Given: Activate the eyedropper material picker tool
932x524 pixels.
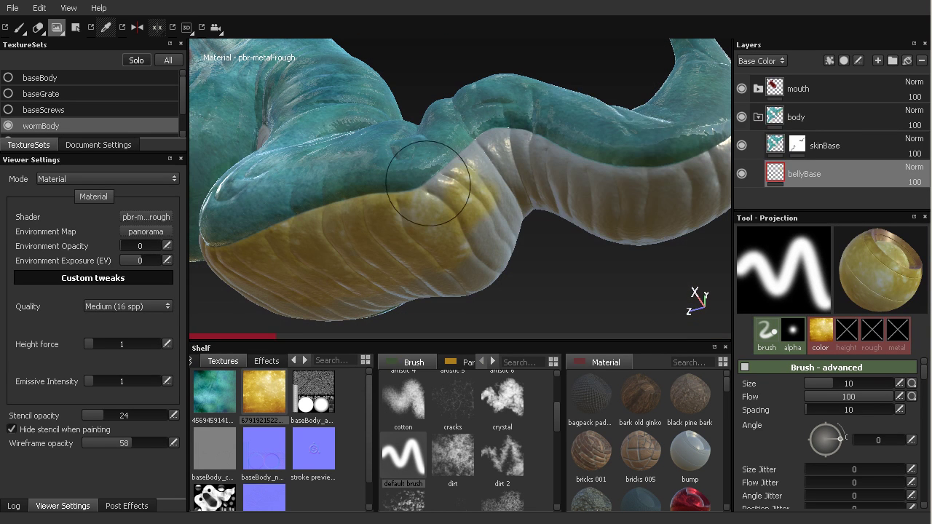Looking at the screenshot, I should [106, 28].
